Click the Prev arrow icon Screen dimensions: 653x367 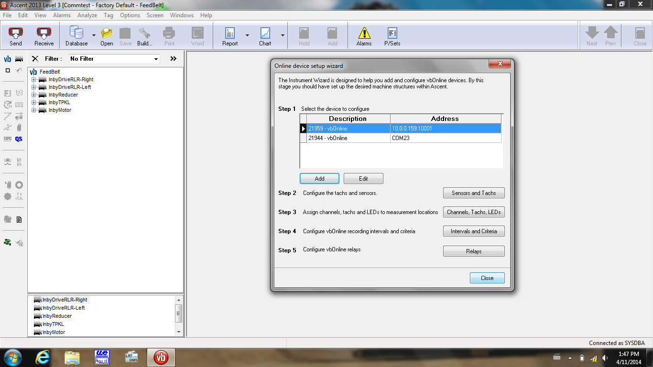(610, 36)
